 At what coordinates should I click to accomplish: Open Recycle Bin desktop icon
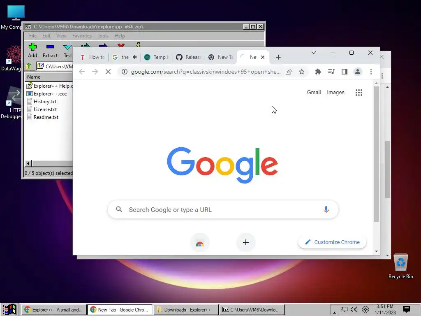pos(400,266)
